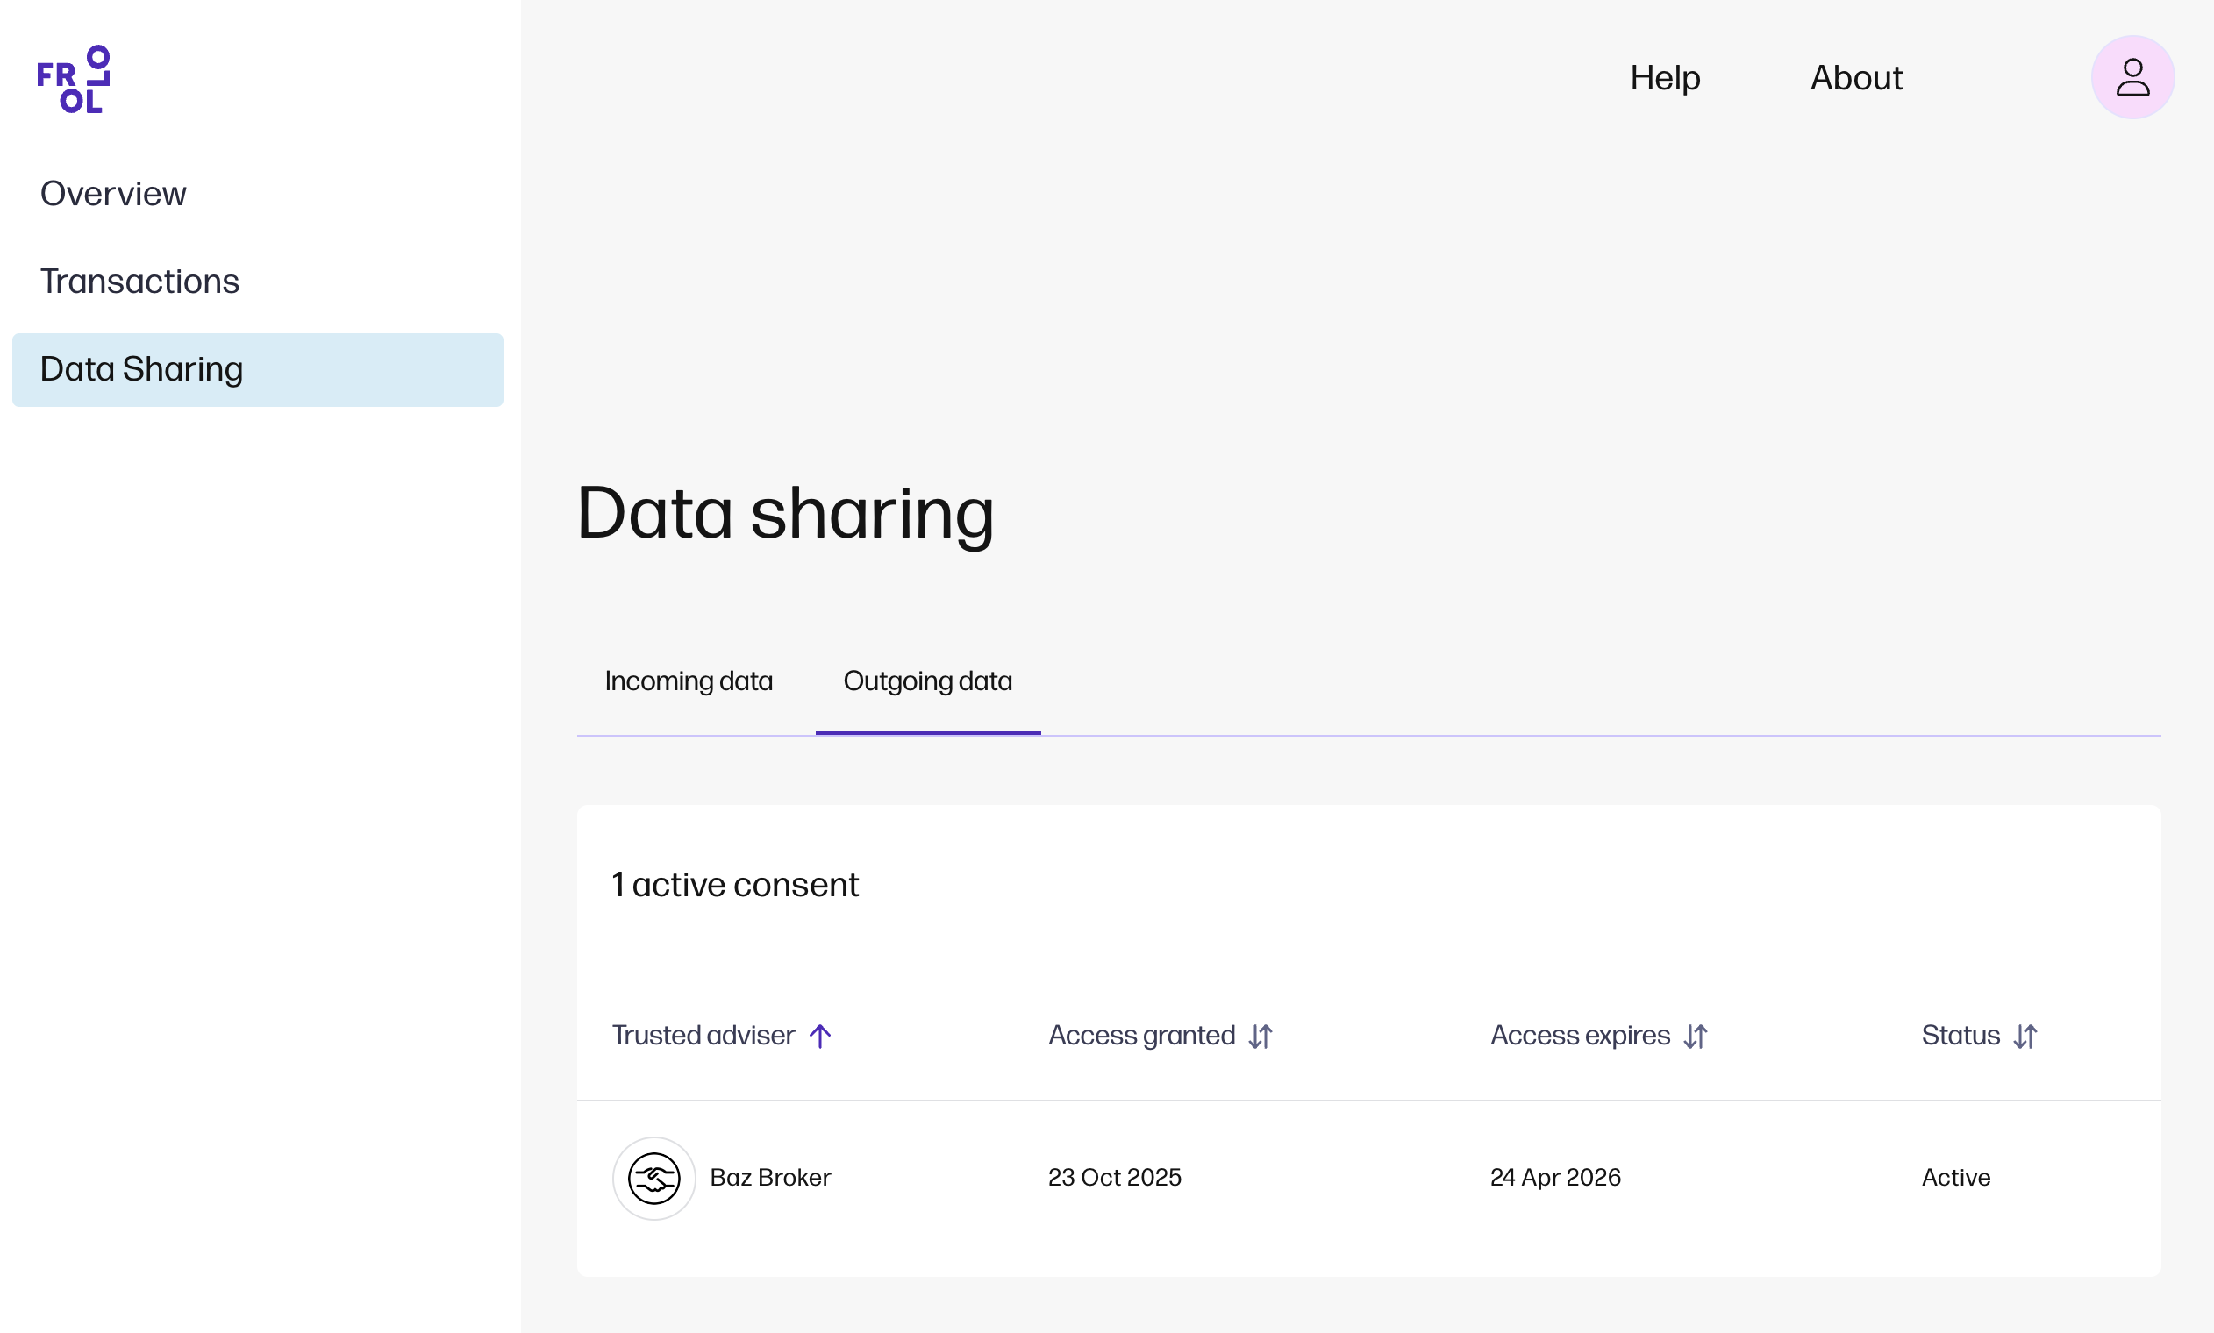Open Transactions in sidebar

[x=139, y=282]
